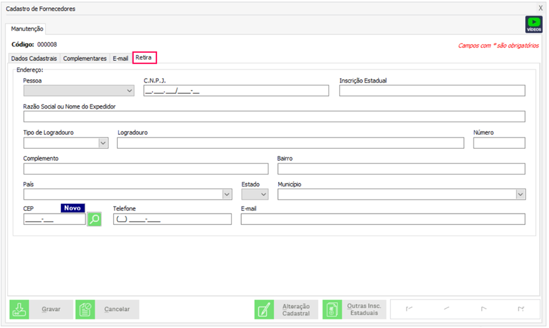Select the E-mail tab

[x=121, y=58]
